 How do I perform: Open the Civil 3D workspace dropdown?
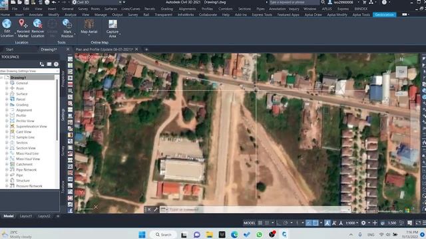point(98,2)
